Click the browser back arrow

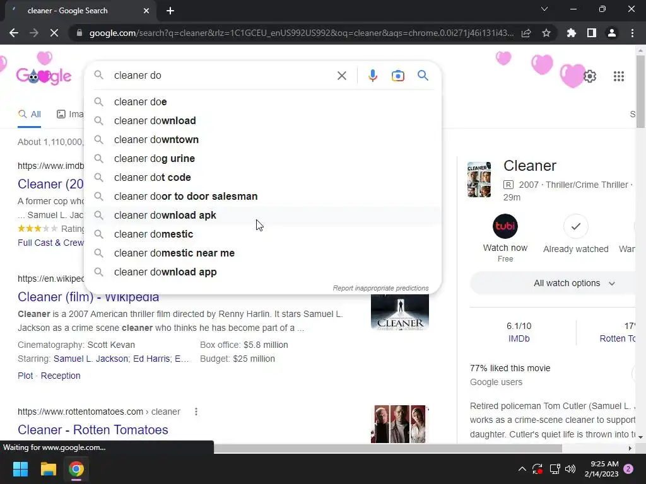(14, 33)
